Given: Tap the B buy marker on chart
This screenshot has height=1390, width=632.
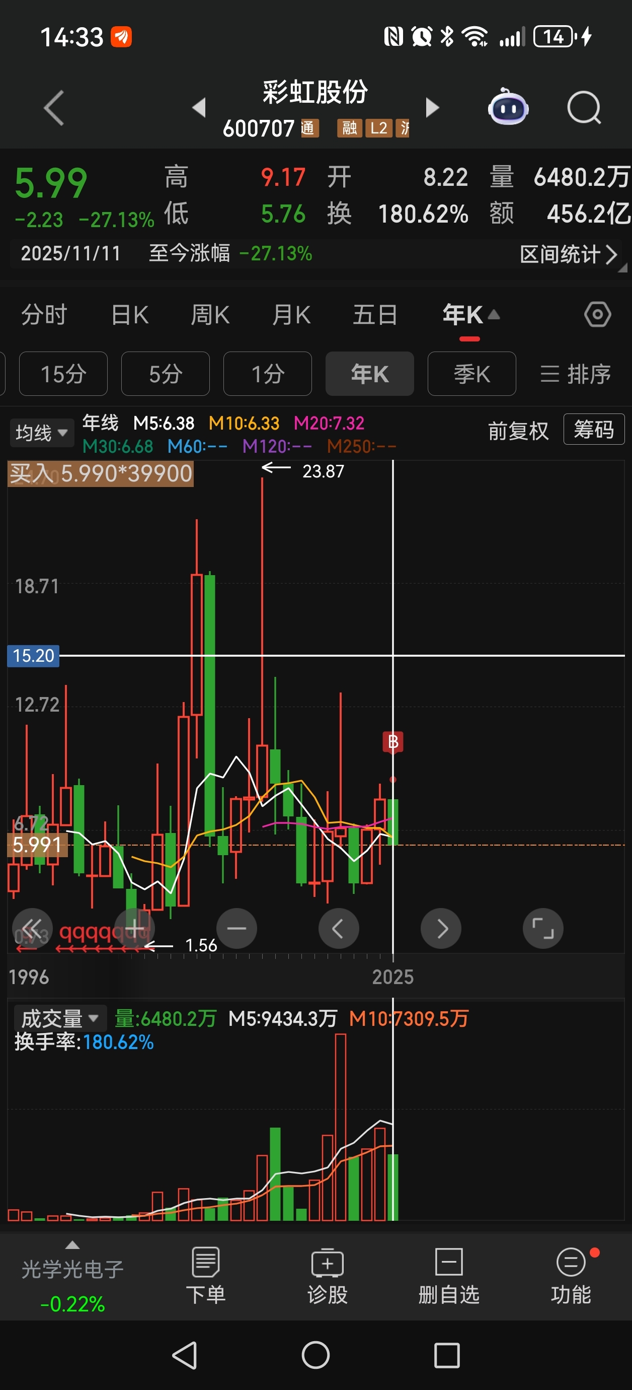Looking at the screenshot, I should coord(393,742).
